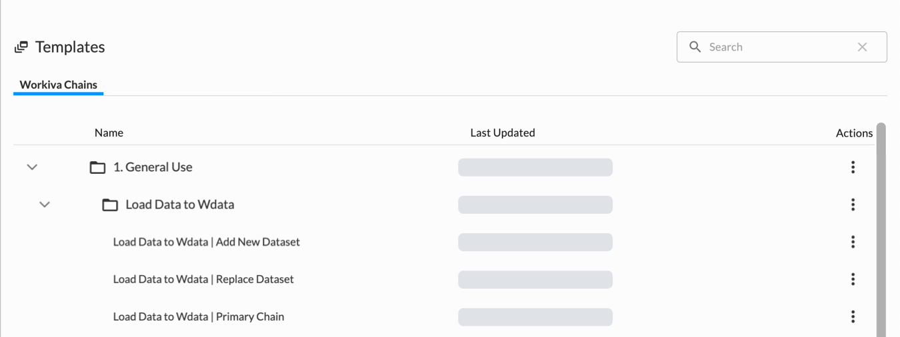Switch to the Workiva Chains tab
The image size is (900, 337).
coord(59,85)
